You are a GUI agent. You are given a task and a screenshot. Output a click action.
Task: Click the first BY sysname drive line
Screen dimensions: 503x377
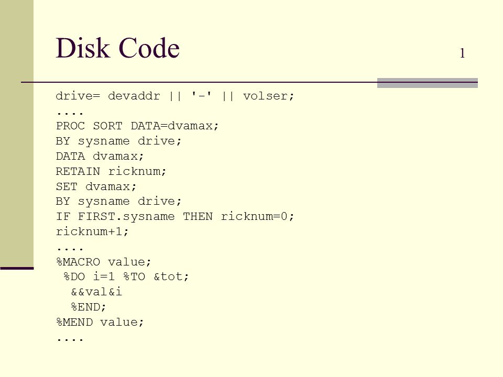tap(119, 141)
